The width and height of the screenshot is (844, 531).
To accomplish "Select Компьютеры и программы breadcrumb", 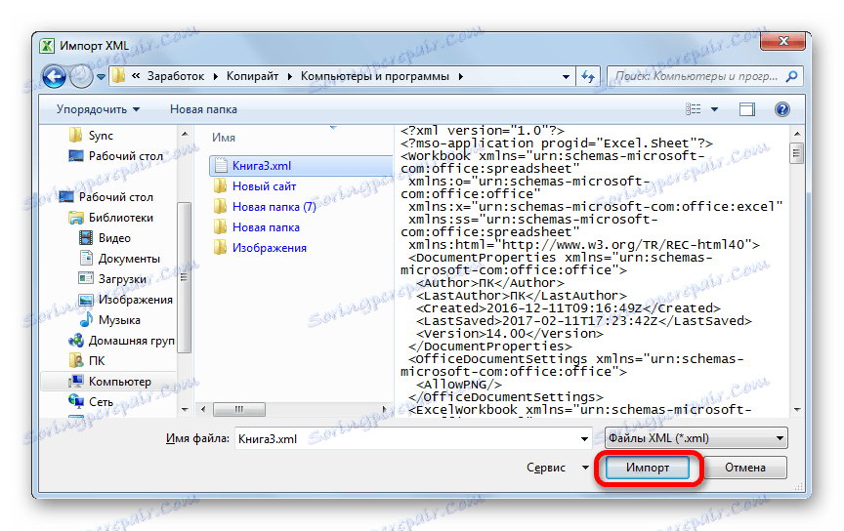I will (375, 76).
